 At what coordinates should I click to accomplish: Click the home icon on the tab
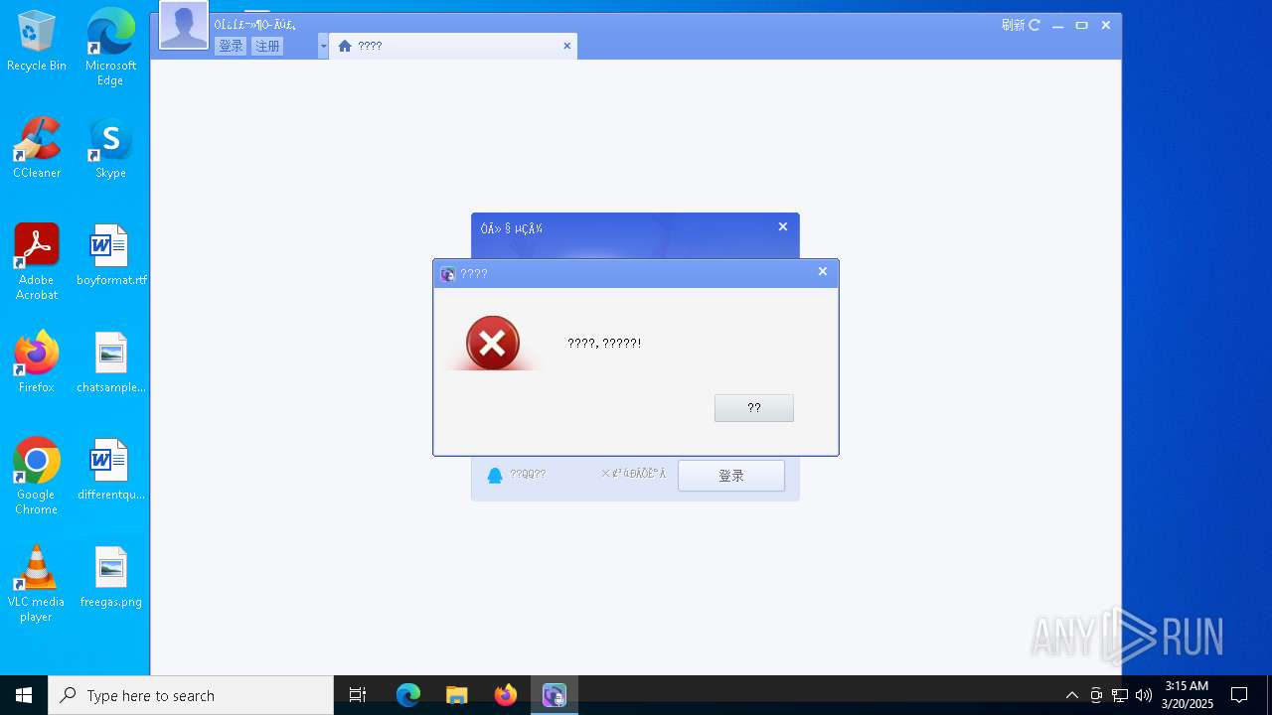click(x=345, y=46)
